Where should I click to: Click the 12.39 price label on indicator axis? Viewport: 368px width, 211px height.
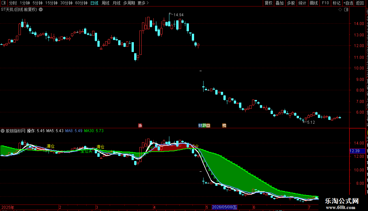357,151
